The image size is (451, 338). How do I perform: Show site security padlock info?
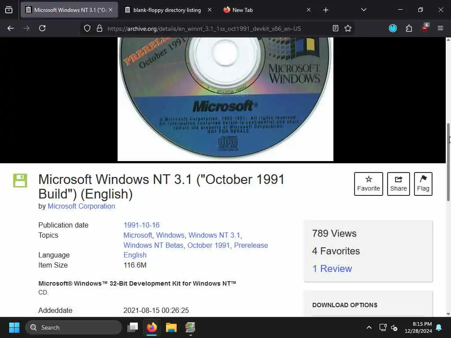point(100,28)
